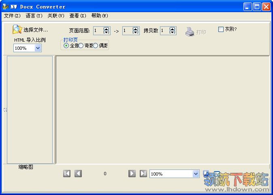Collapse thumbnail panel with left arrow

5,110
